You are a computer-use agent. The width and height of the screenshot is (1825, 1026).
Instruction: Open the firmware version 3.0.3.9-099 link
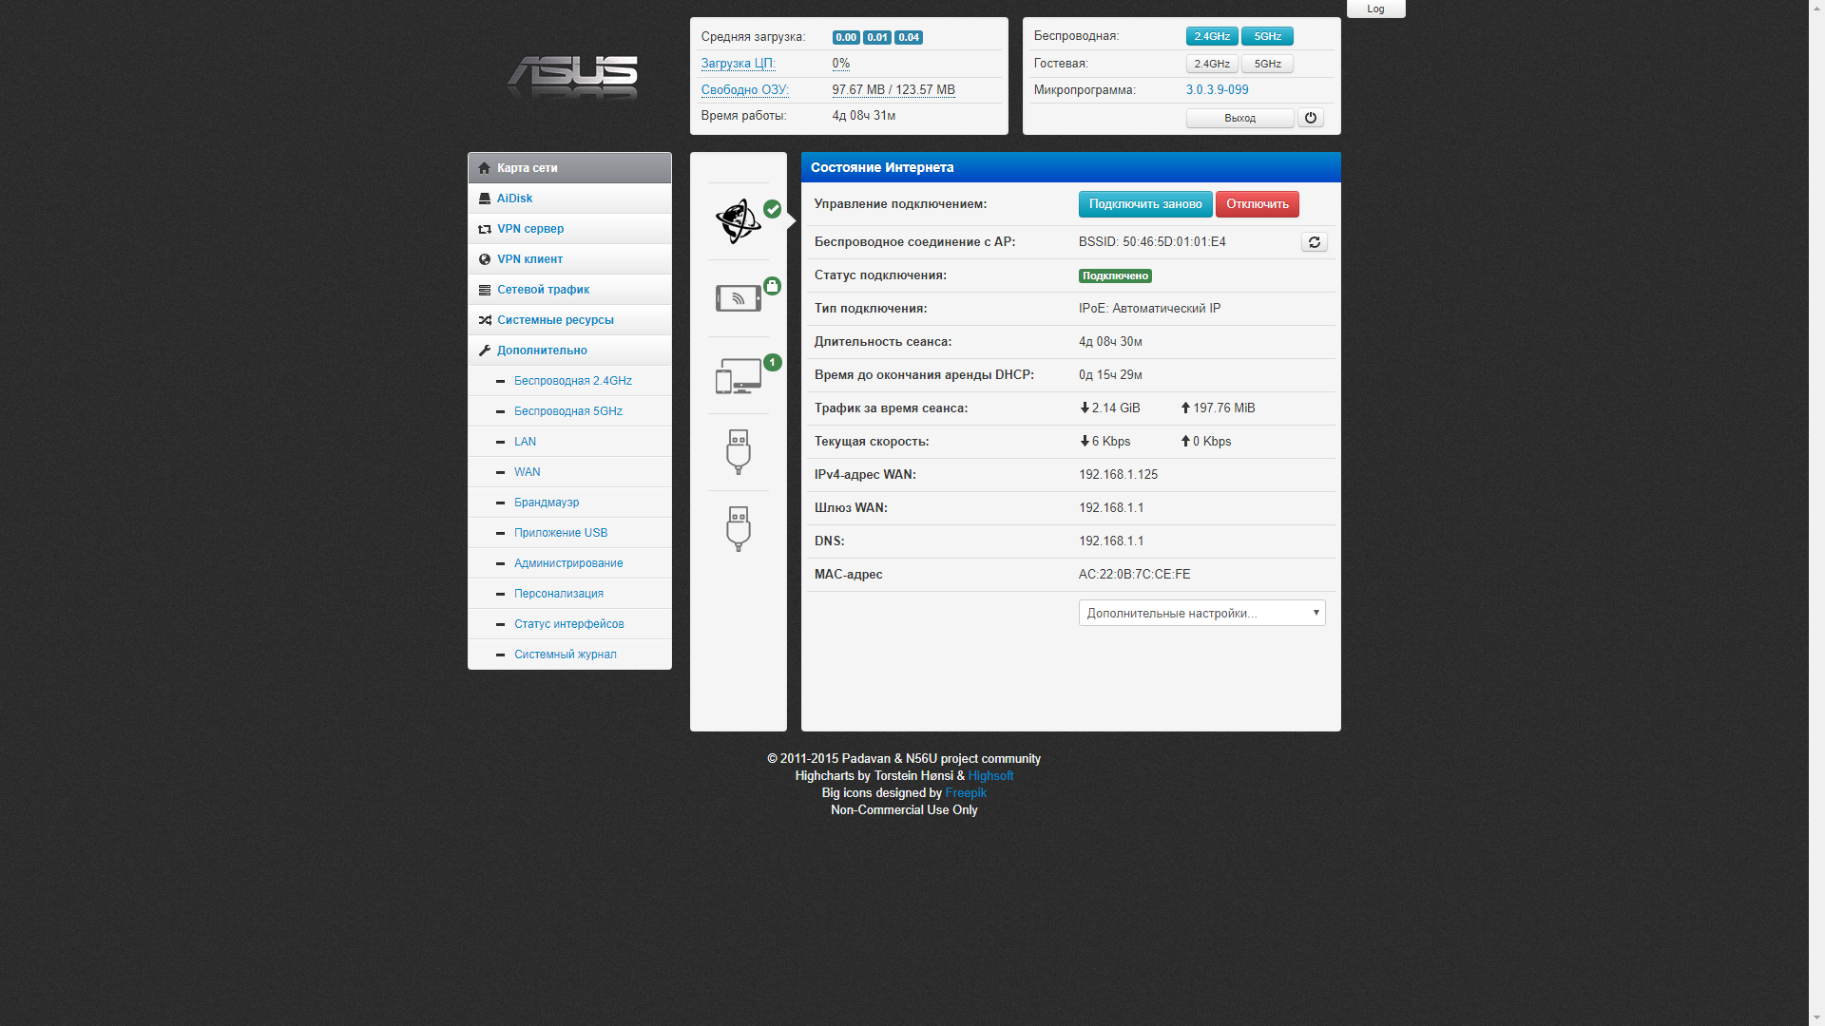coord(1218,90)
